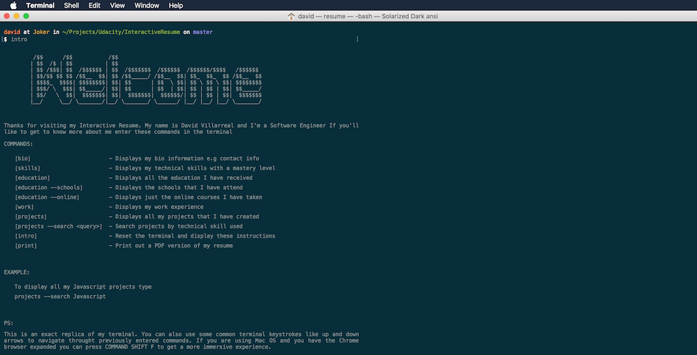Click 'To display all my Javascript projects type'
Screen dimensions: 697x355
83,287
